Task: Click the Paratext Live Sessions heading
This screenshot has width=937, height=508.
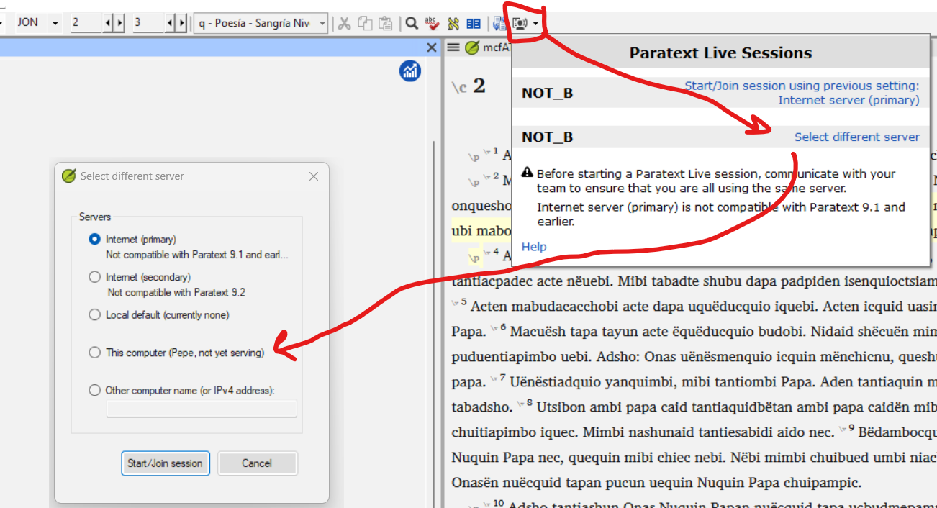Action: [x=720, y=53]
